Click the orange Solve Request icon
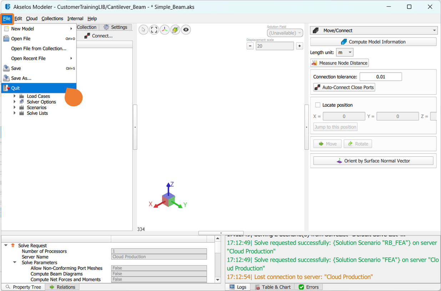This screenshot has width=441, height=291. coord(13,246)
